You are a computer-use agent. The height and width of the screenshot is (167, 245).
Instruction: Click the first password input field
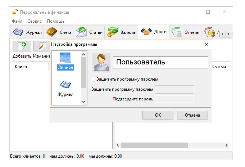(174, 90)
